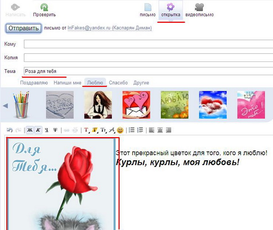Toggle underline Ч formatting

tap(46, 130)
